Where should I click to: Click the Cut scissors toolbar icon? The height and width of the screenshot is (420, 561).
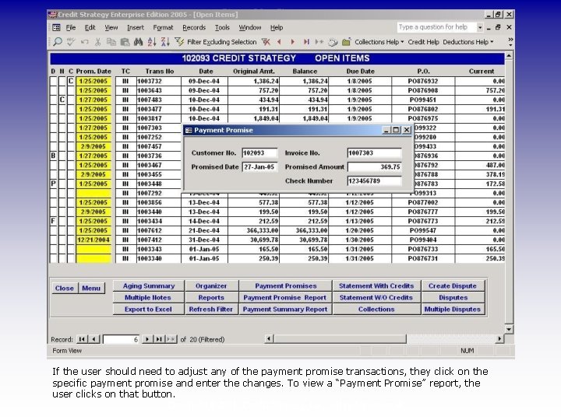(97, 42)
